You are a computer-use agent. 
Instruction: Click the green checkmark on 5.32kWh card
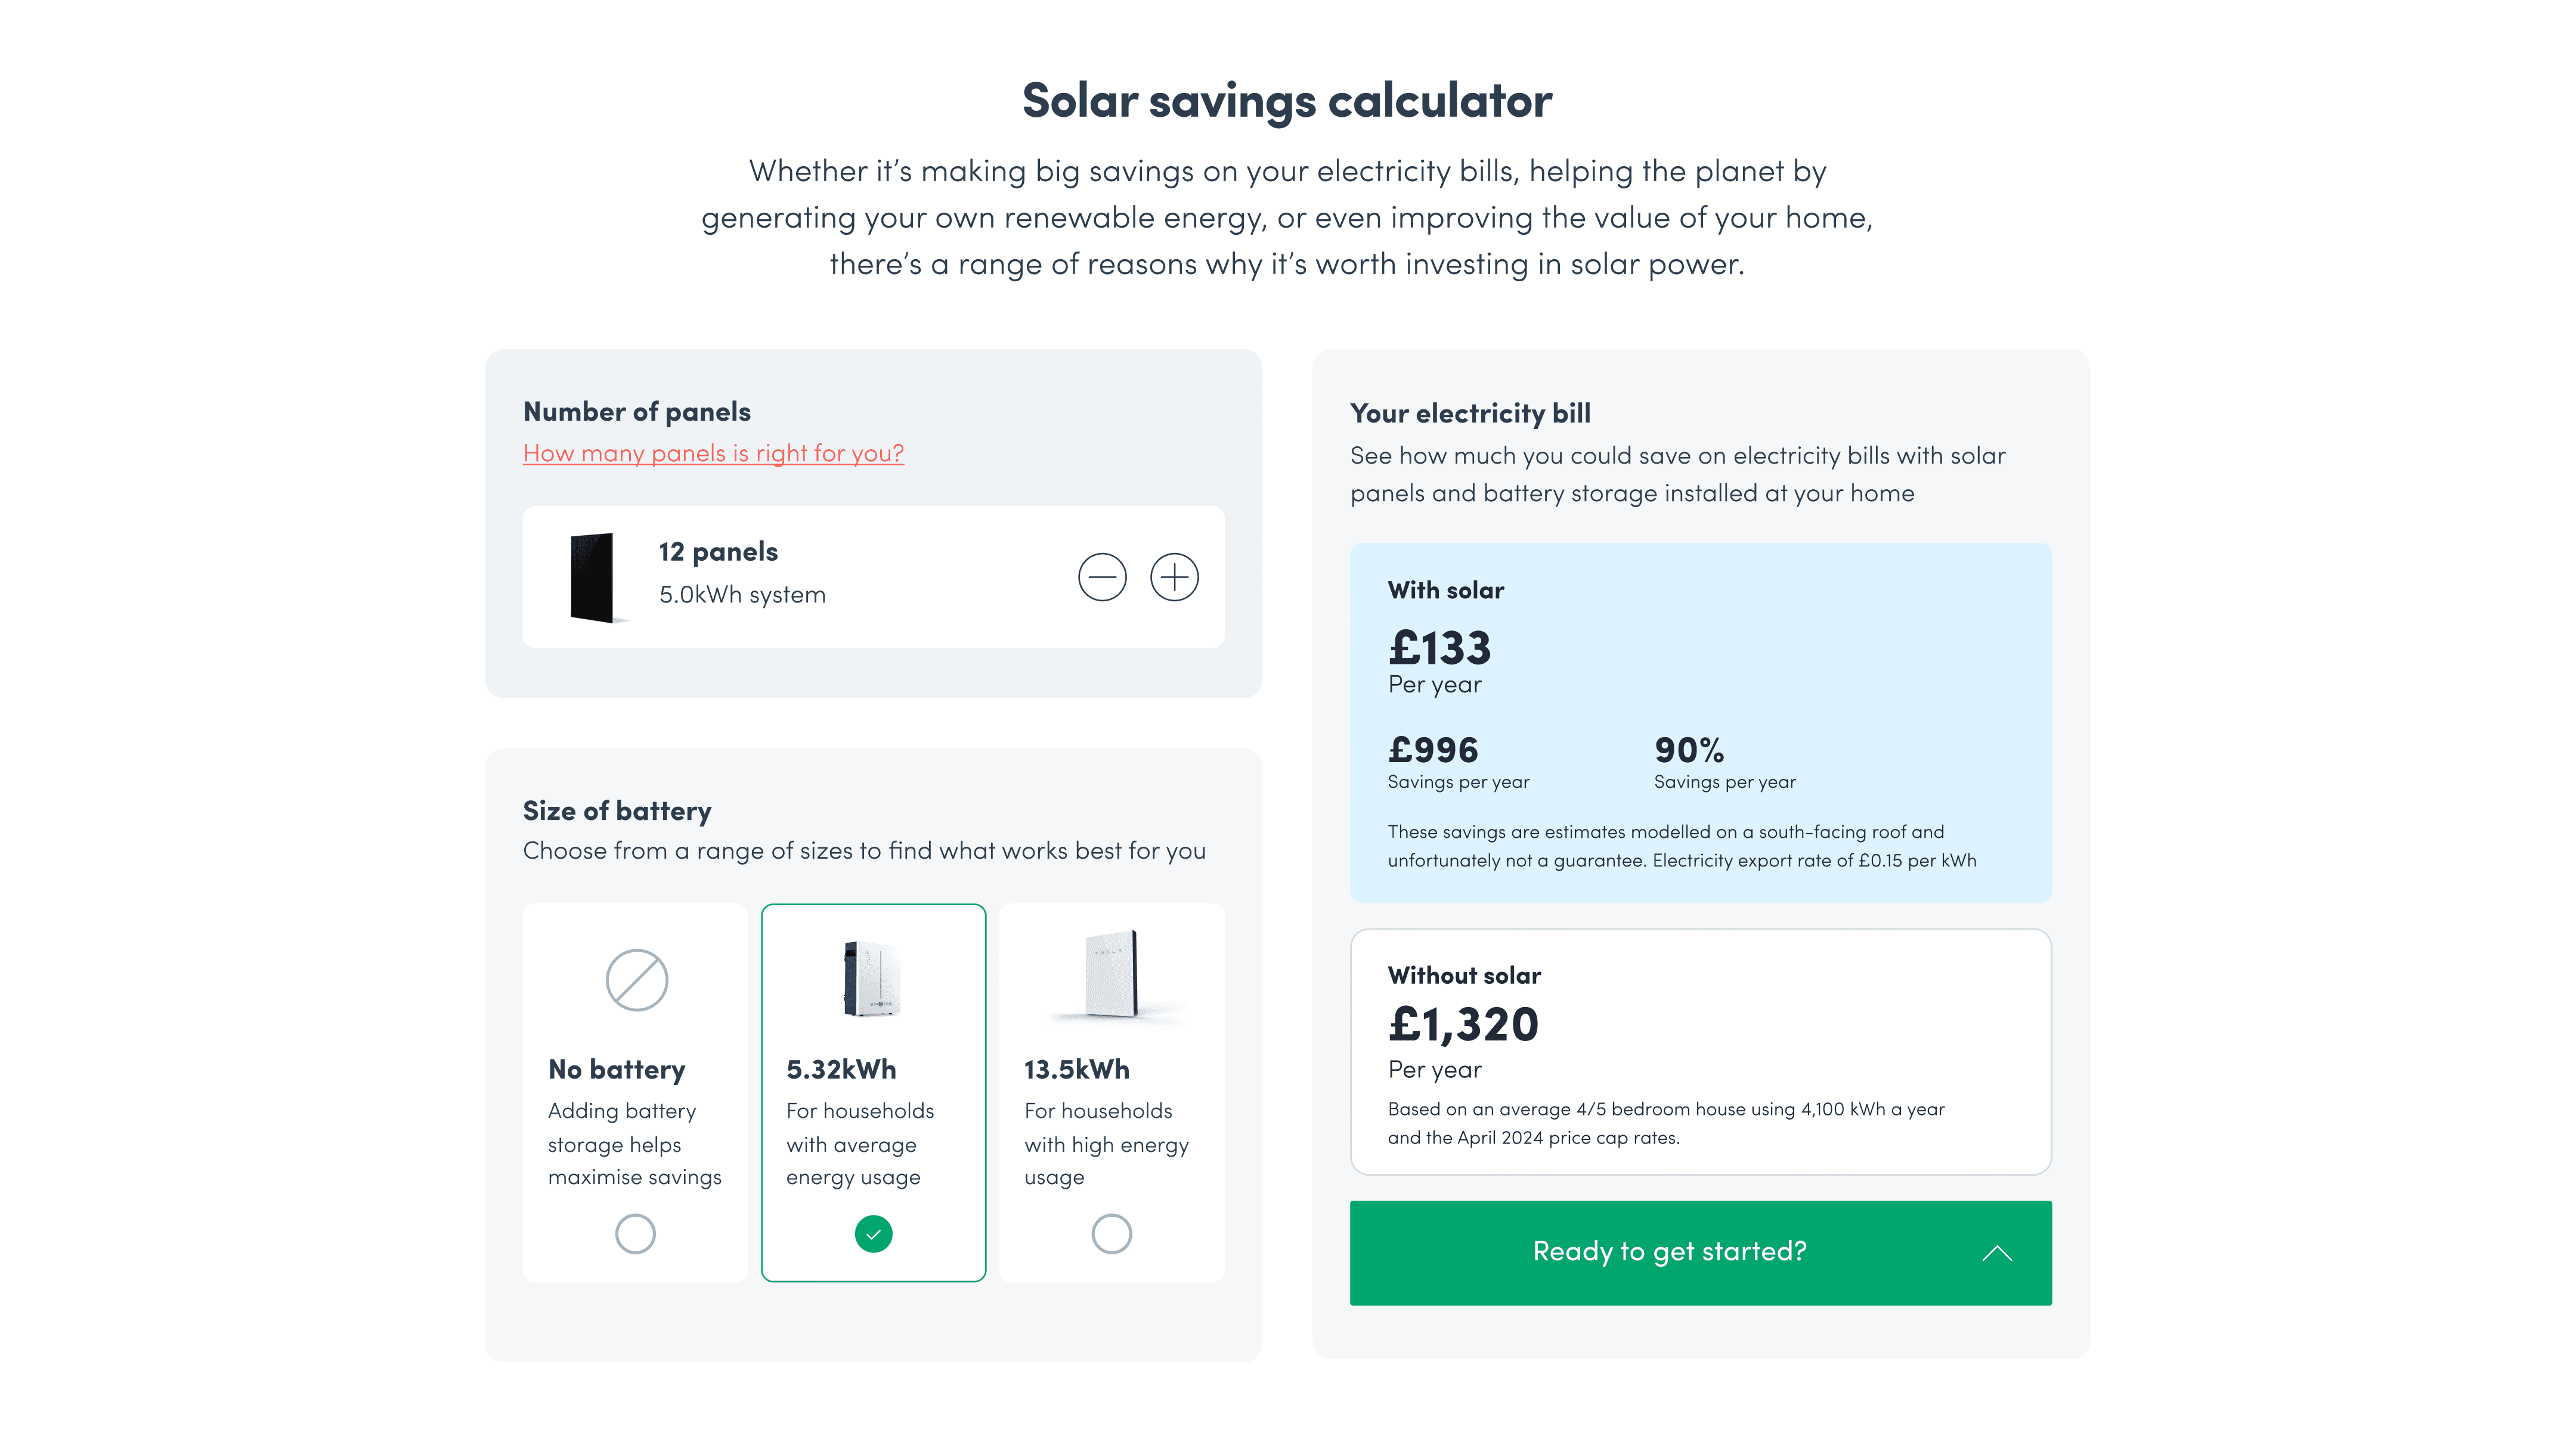point(873,1234)
